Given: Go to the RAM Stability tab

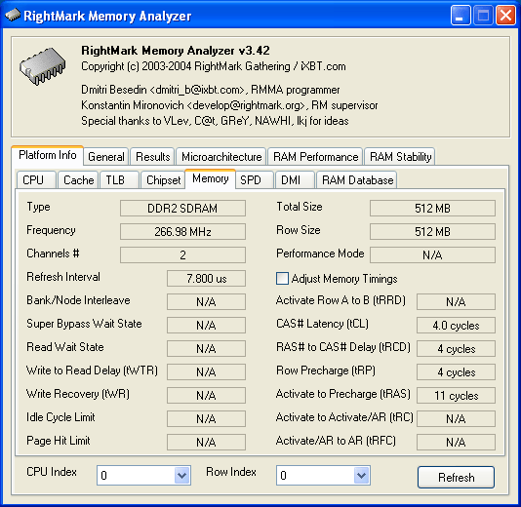Looking at the screenshot, I should coord(400,157).
